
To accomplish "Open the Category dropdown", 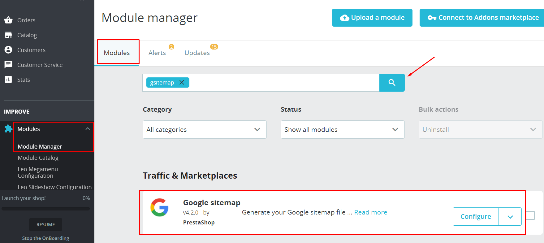I will [x=205, y=129].
